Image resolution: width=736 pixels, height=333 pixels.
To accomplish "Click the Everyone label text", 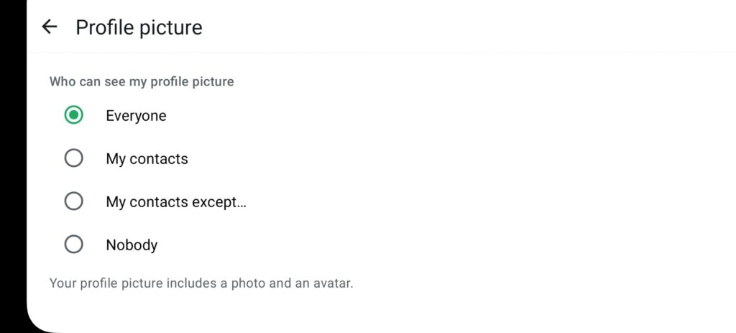I will pos(136,116).
